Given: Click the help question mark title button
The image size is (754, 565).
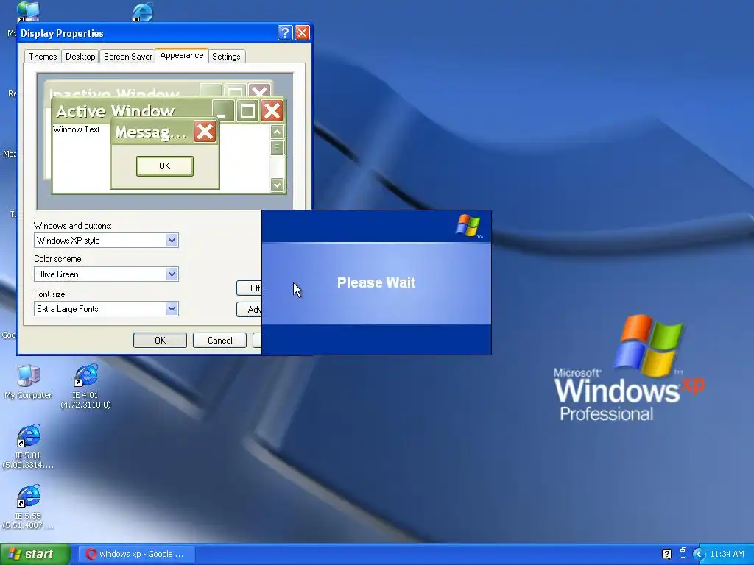Looking at the screenshot, I should (x=285, y=32).
